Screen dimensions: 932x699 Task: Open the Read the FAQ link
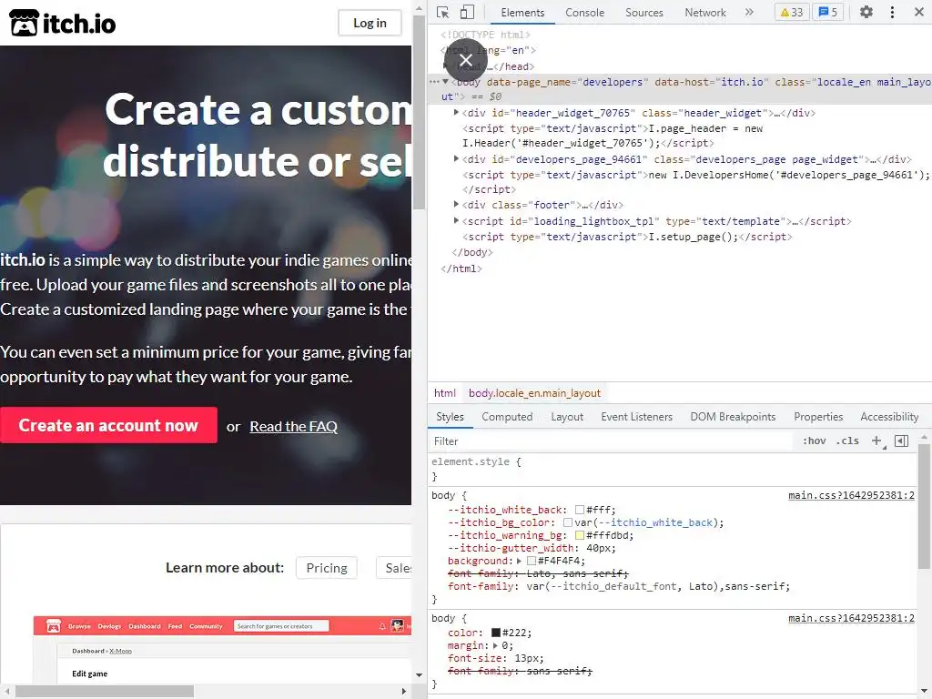pyautogui.click(x=294, y=426)
